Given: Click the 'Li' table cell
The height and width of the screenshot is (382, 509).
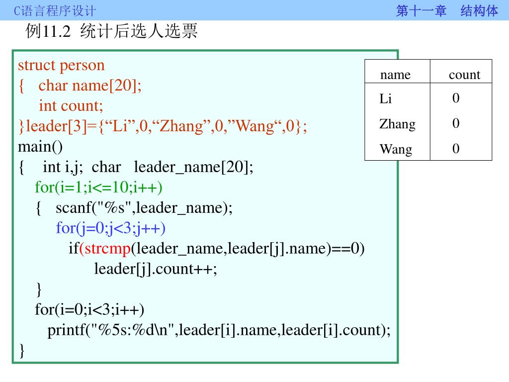Looking at the screenshot, I should 386,98.
